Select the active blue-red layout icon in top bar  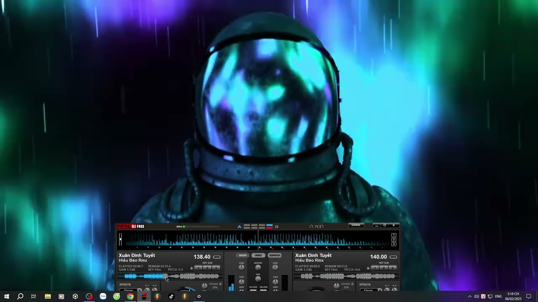tap(269, 226)
